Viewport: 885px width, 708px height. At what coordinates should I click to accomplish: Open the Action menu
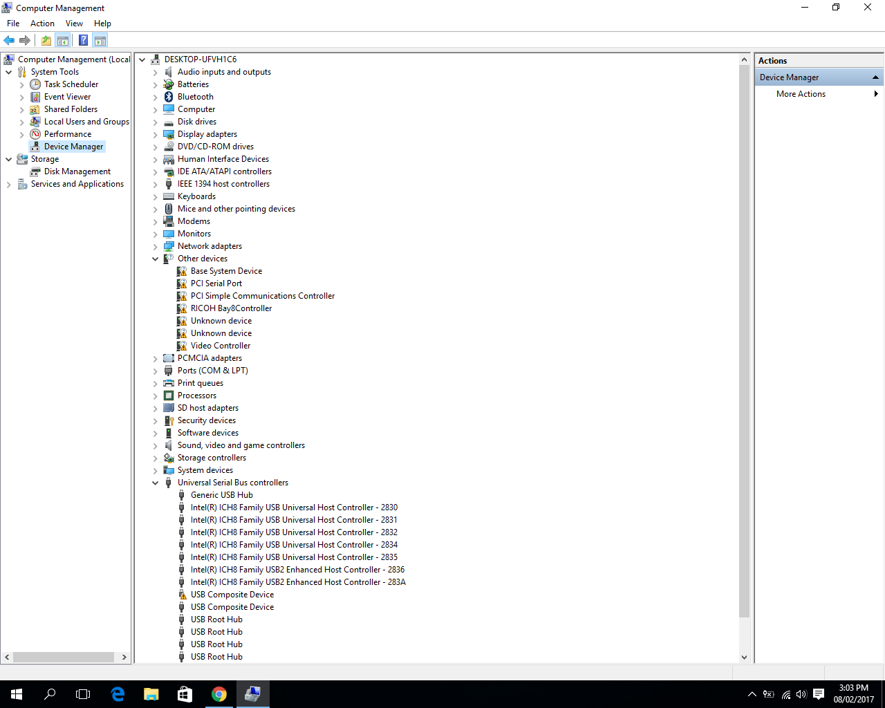(x=42, y=24)
